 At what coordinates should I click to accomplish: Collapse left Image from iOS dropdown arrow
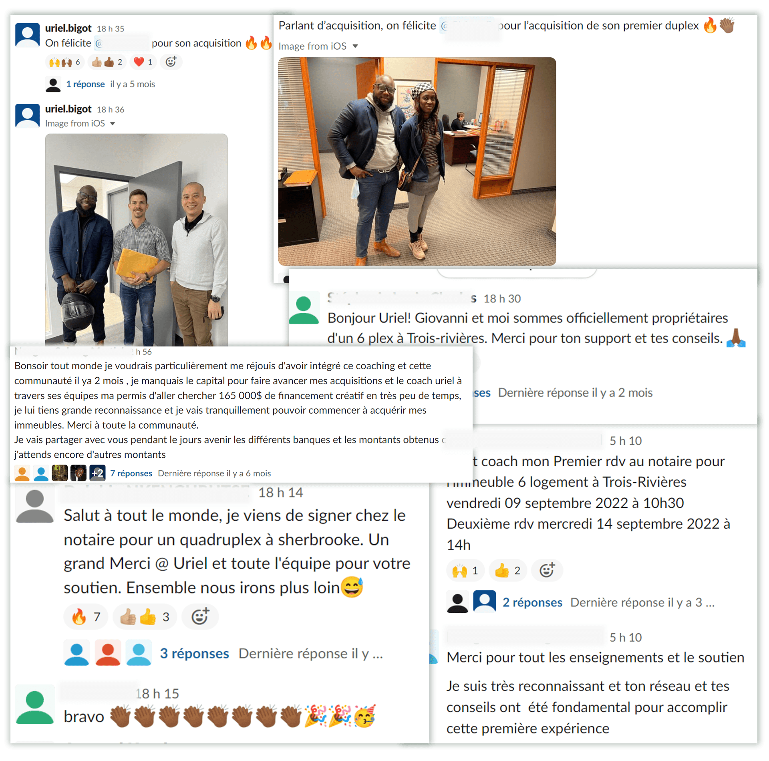pos(113,124)
